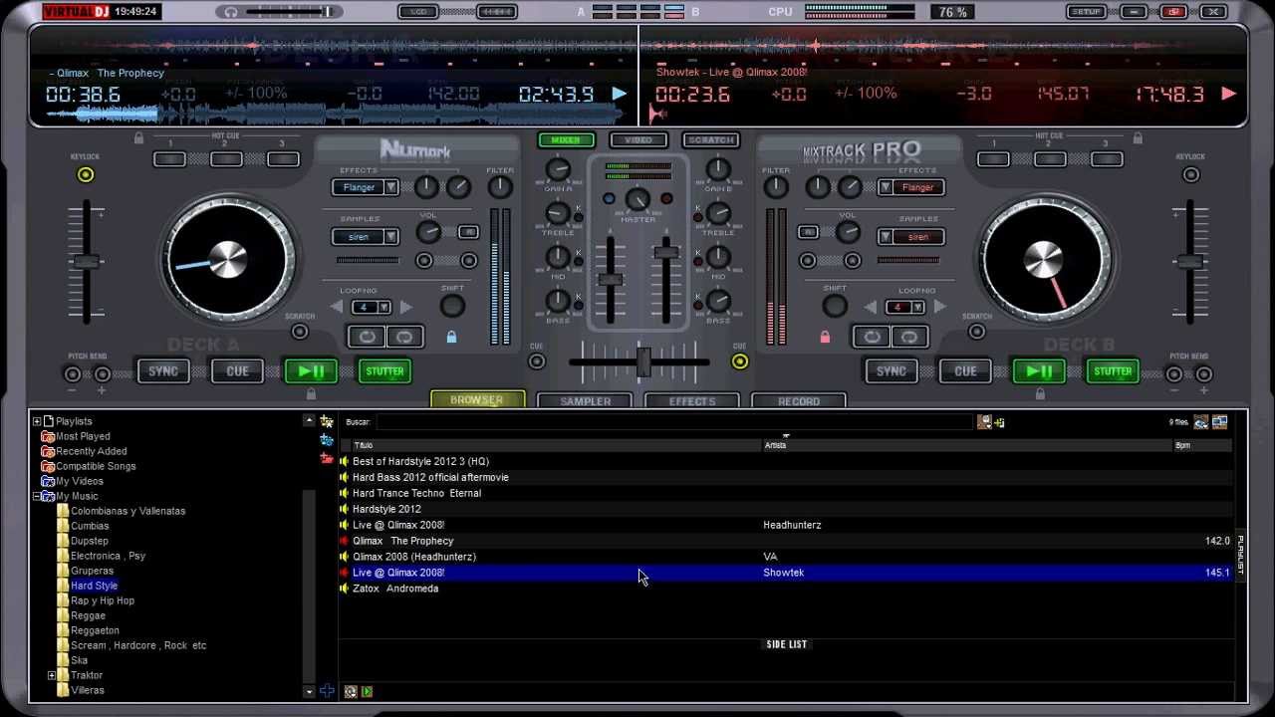The height and width of the screenshot is (717, 1275).
Task: Open the Recently Added folder
Action: pos(91,451)
